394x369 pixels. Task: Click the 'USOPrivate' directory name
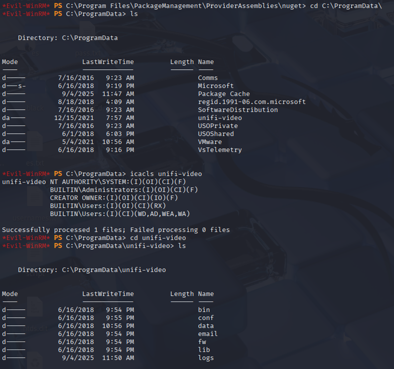(217, 126)
